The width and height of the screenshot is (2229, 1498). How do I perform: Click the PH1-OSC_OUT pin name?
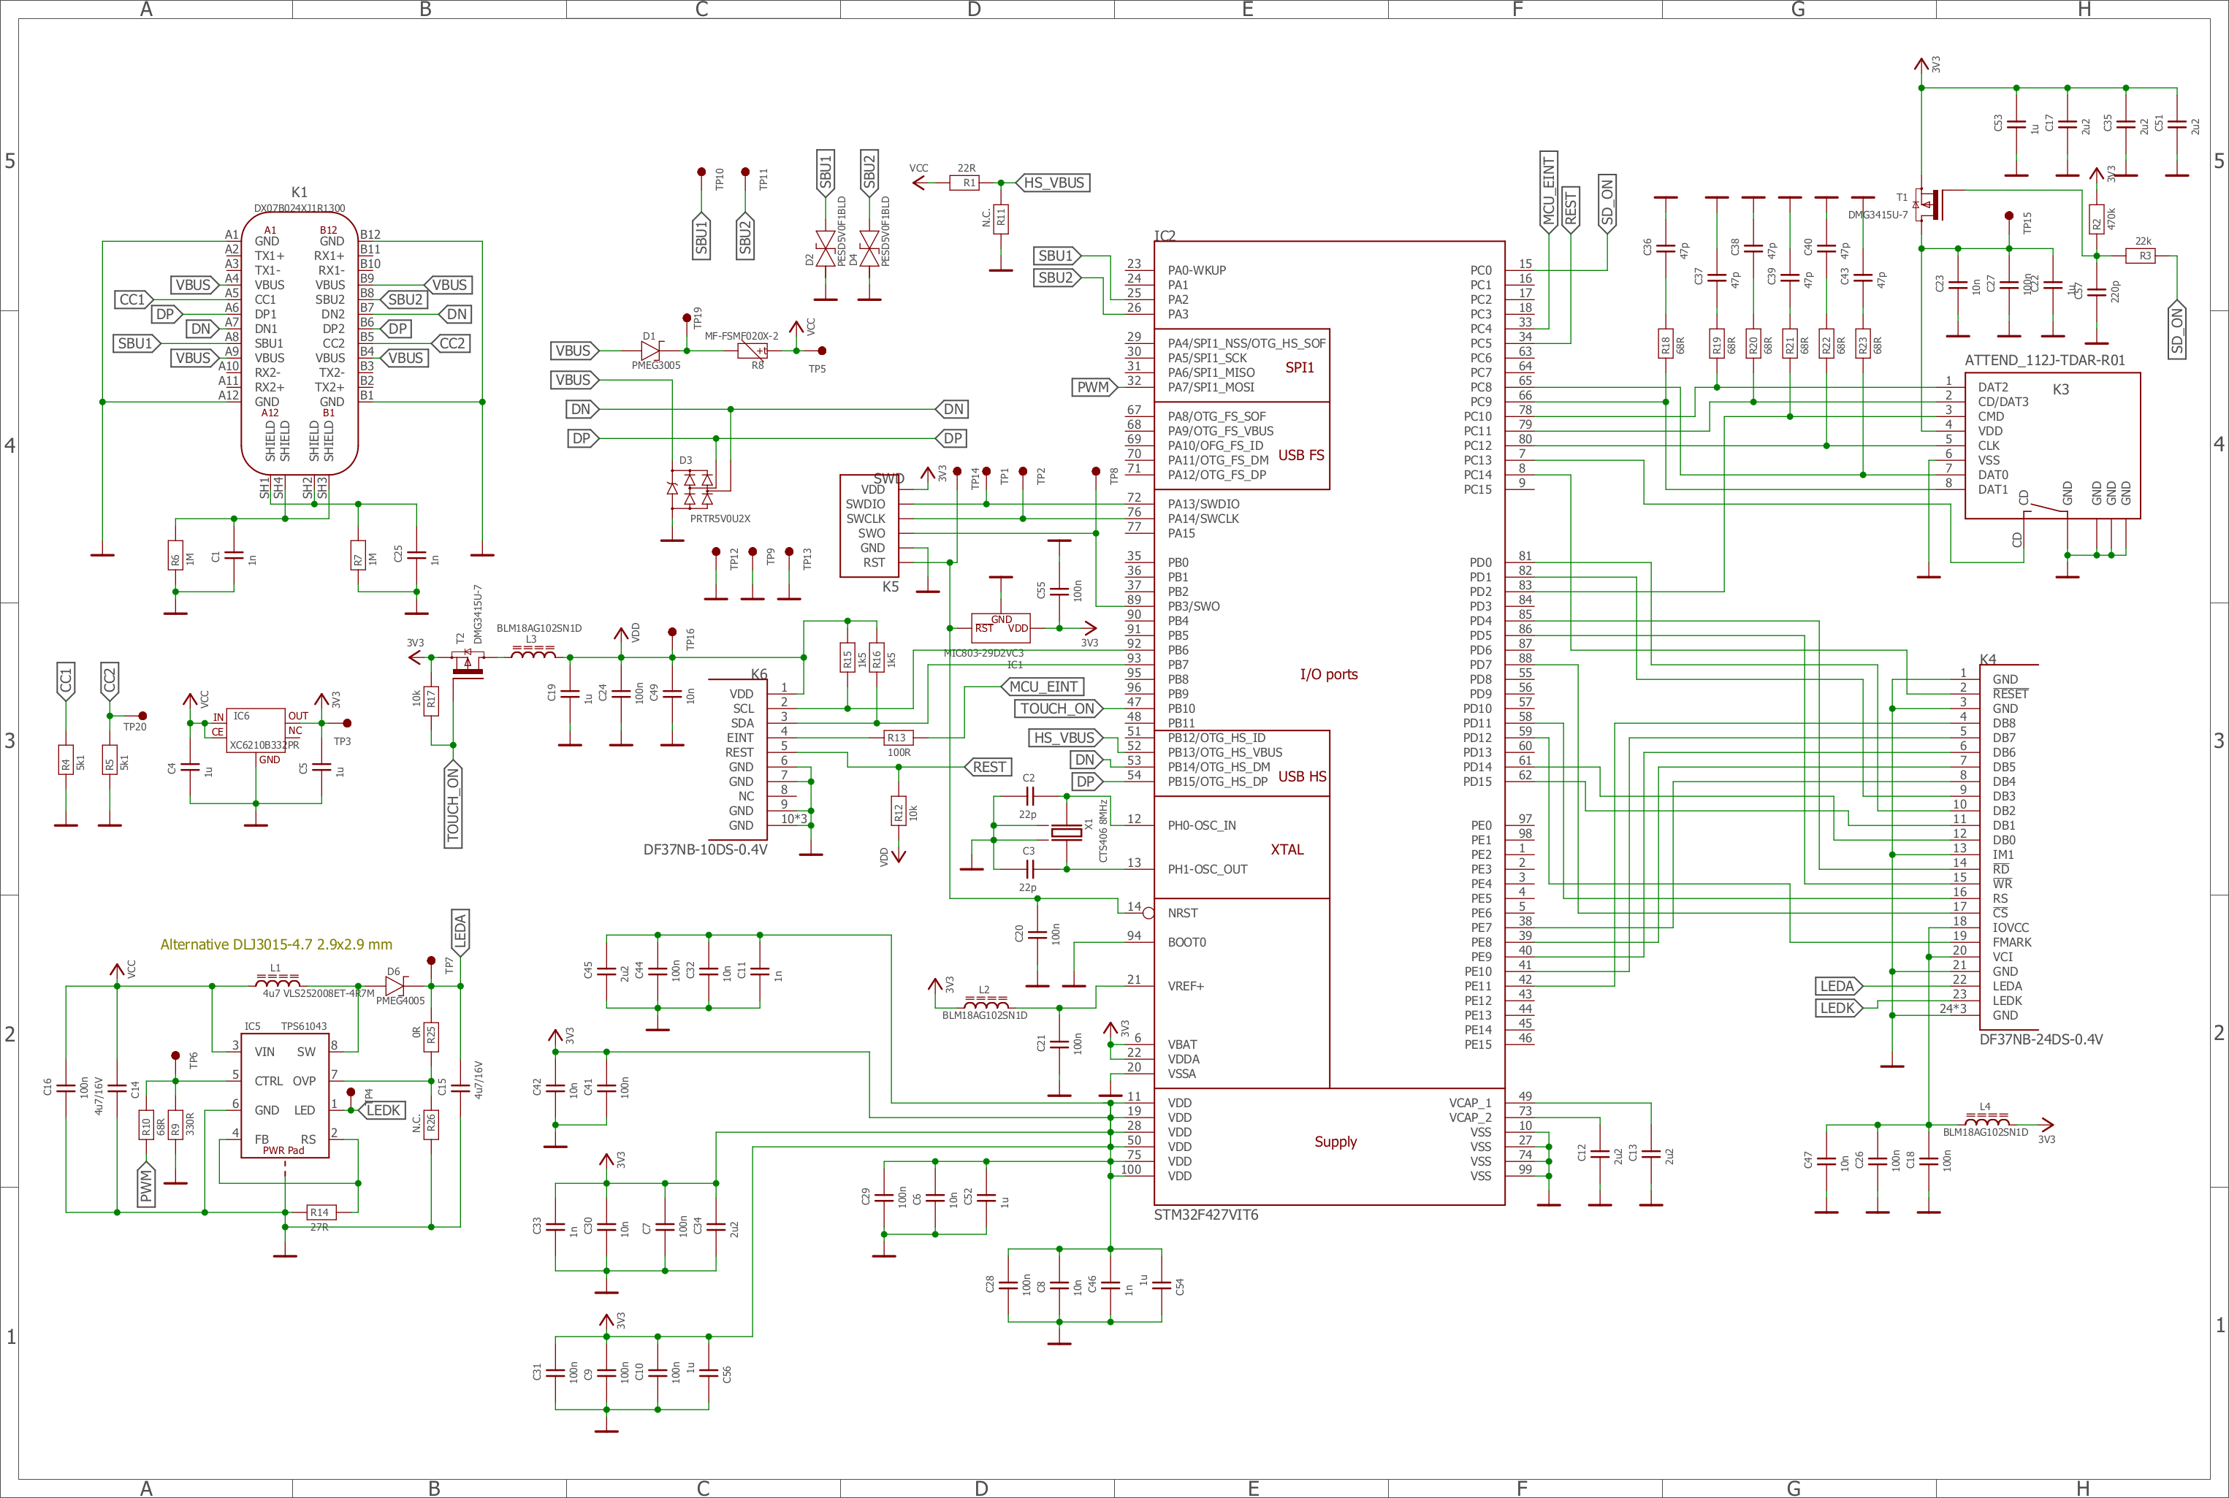(x=1208, y=869)
